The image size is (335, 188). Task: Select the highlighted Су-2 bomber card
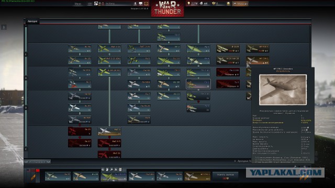coord(198,84)
